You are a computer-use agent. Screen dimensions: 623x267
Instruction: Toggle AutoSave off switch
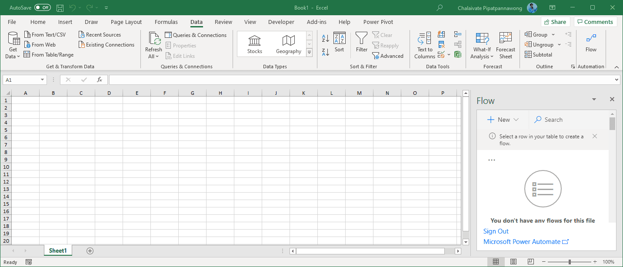click(x=42, y=7)
